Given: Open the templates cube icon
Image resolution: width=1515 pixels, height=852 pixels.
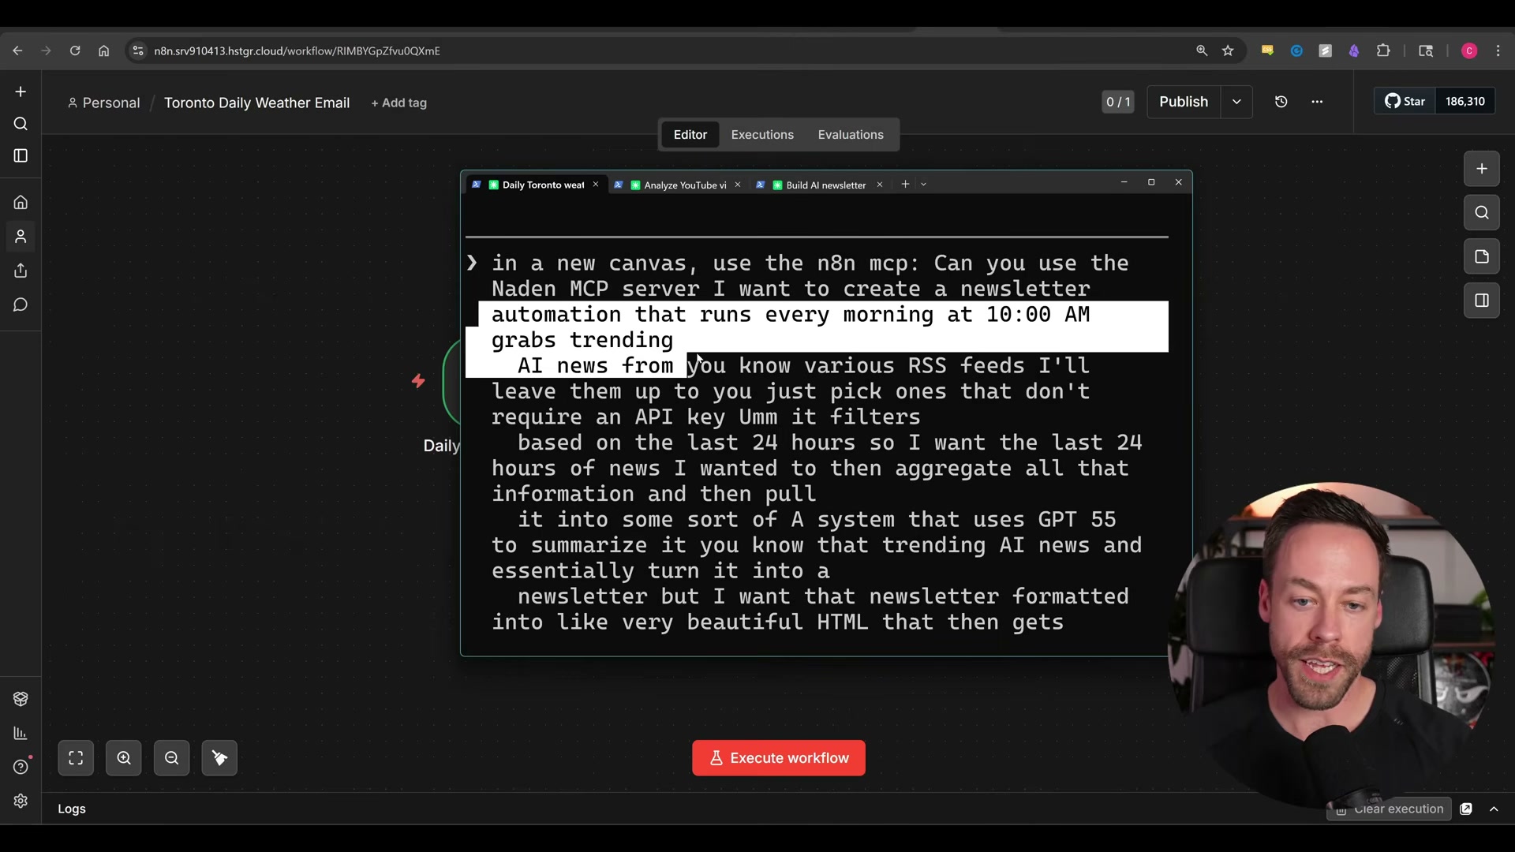Looking at the screenshot, I should [21, 699].
